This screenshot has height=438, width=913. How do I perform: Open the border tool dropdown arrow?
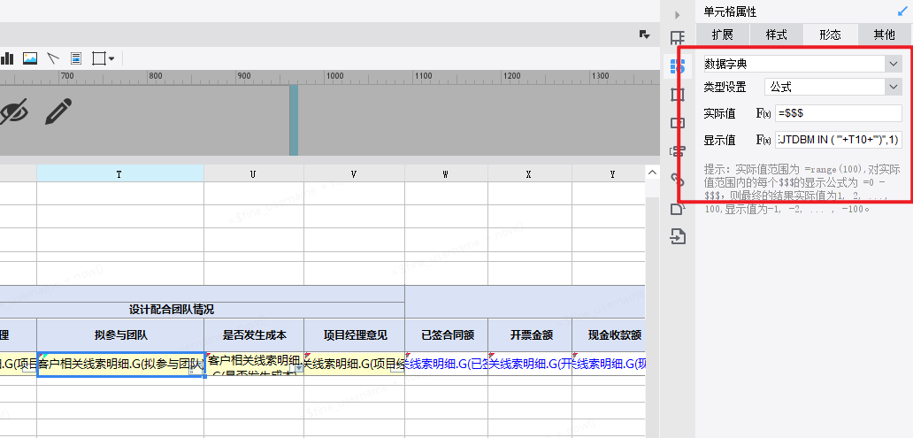pos(111,59)
